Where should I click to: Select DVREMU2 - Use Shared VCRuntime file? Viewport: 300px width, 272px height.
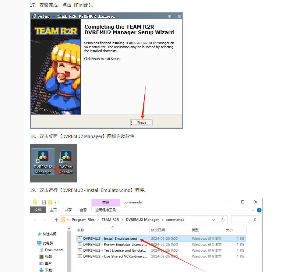click(115, 256)
